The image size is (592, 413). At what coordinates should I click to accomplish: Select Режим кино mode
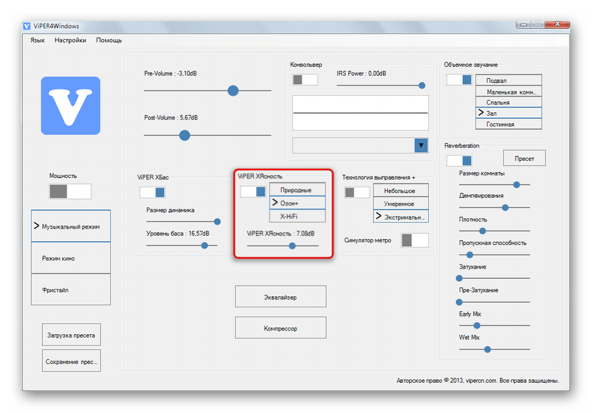(x=71, y=258)
